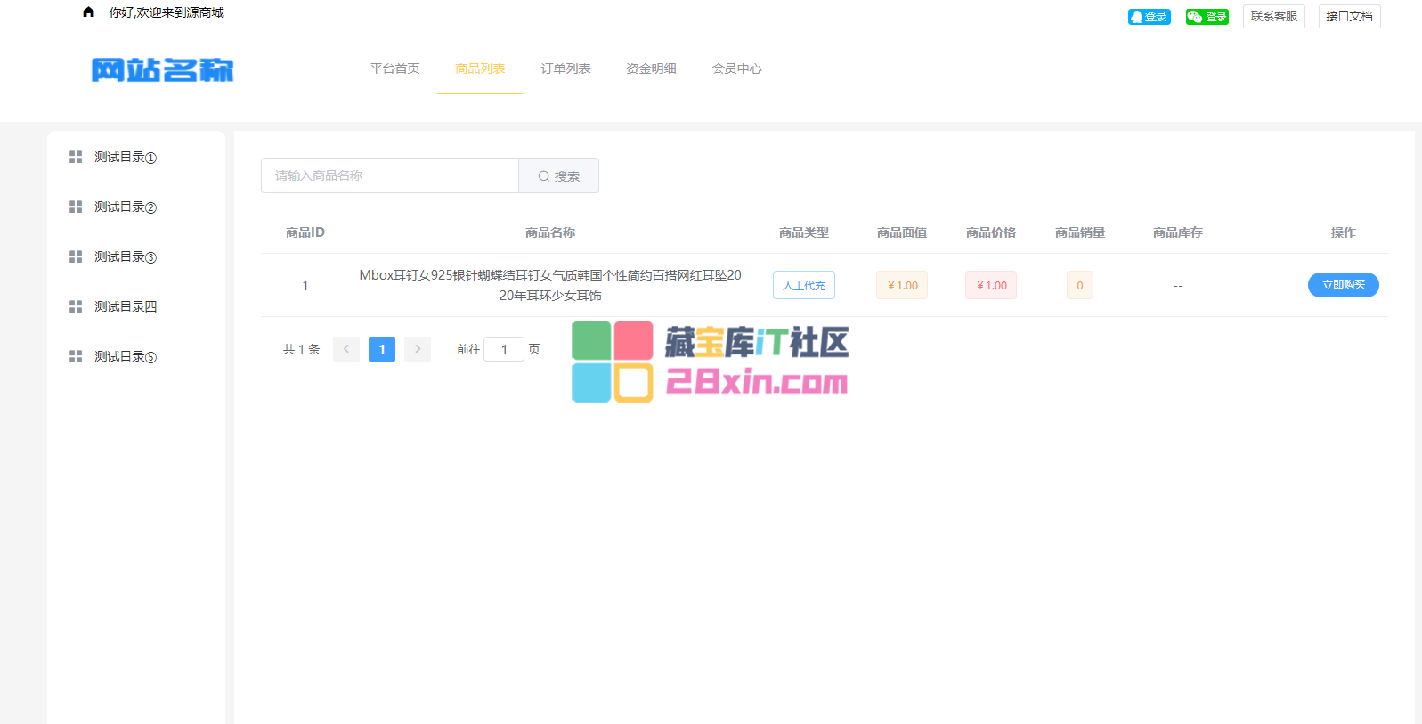Screen dimensions: 1422x724
Task: Click grid icon beside 测试目录③
Action: click(76, 256)
